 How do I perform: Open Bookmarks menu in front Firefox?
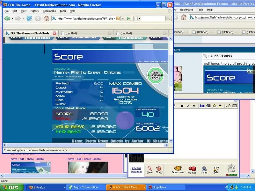(49, 11)
